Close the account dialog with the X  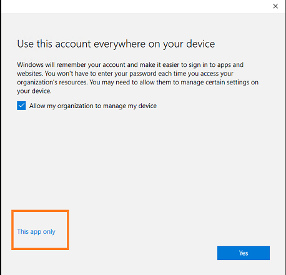275,6
